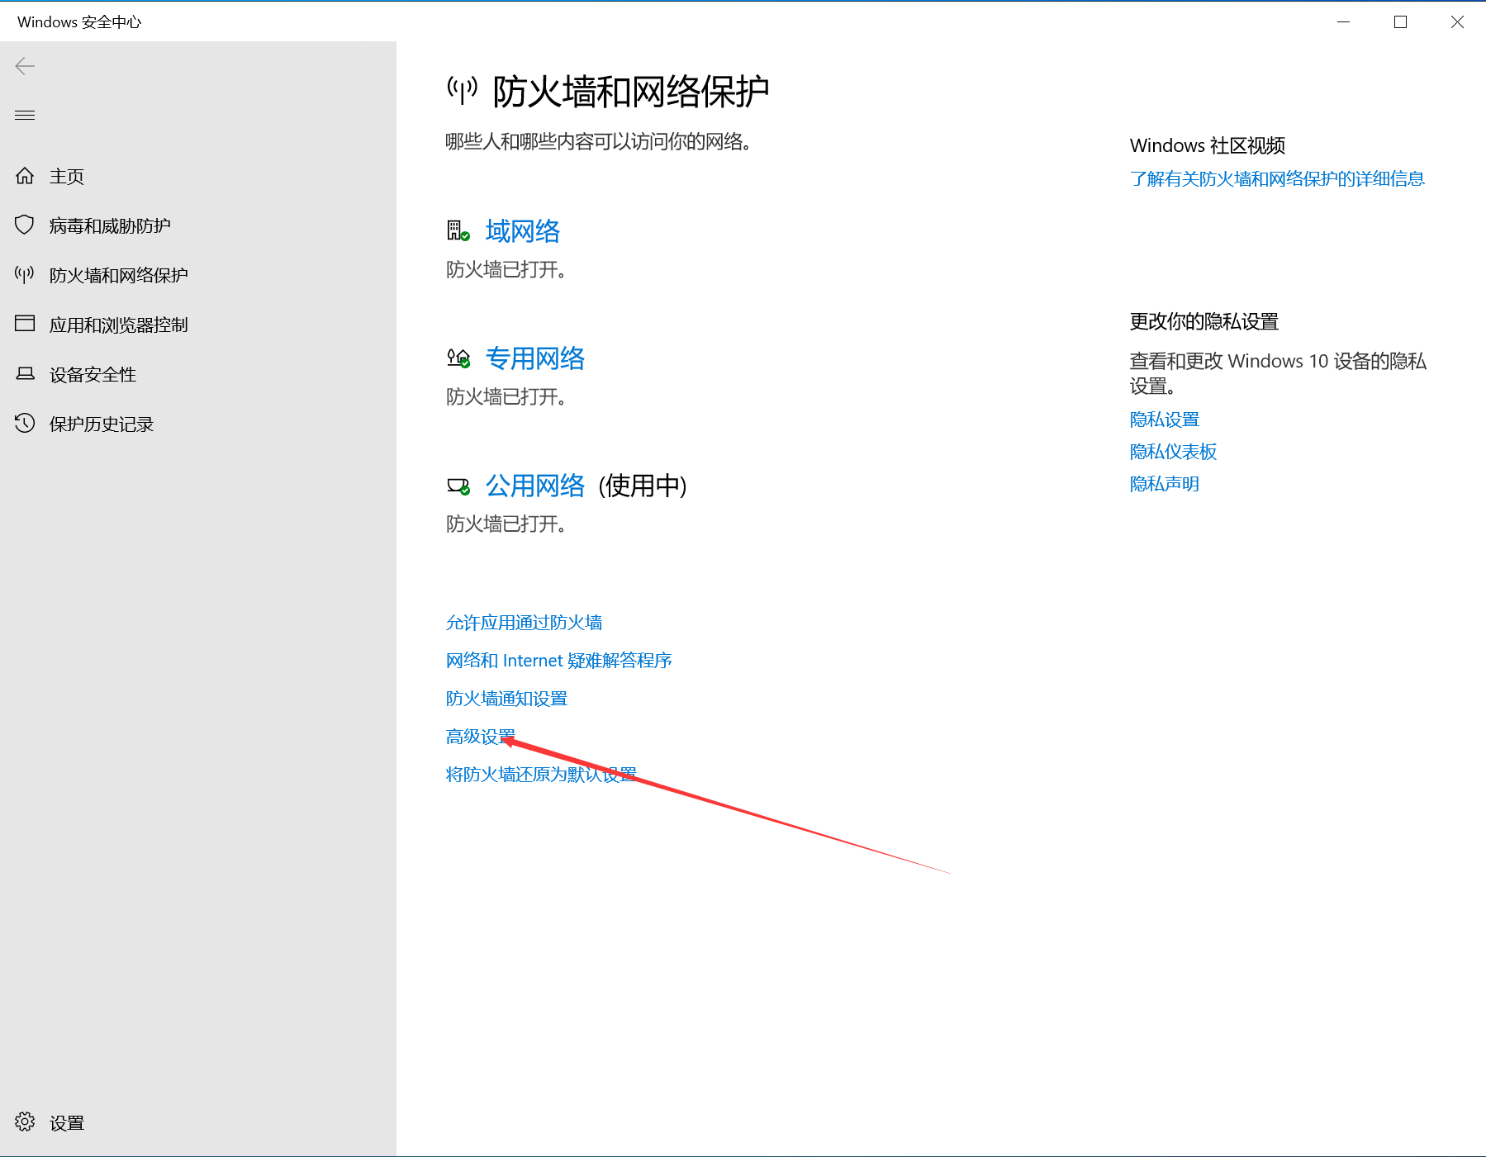Open the 域网络 settings link
This screenshot has height=1157, width=1486.
pyautogui.click(x=523, y=231)
